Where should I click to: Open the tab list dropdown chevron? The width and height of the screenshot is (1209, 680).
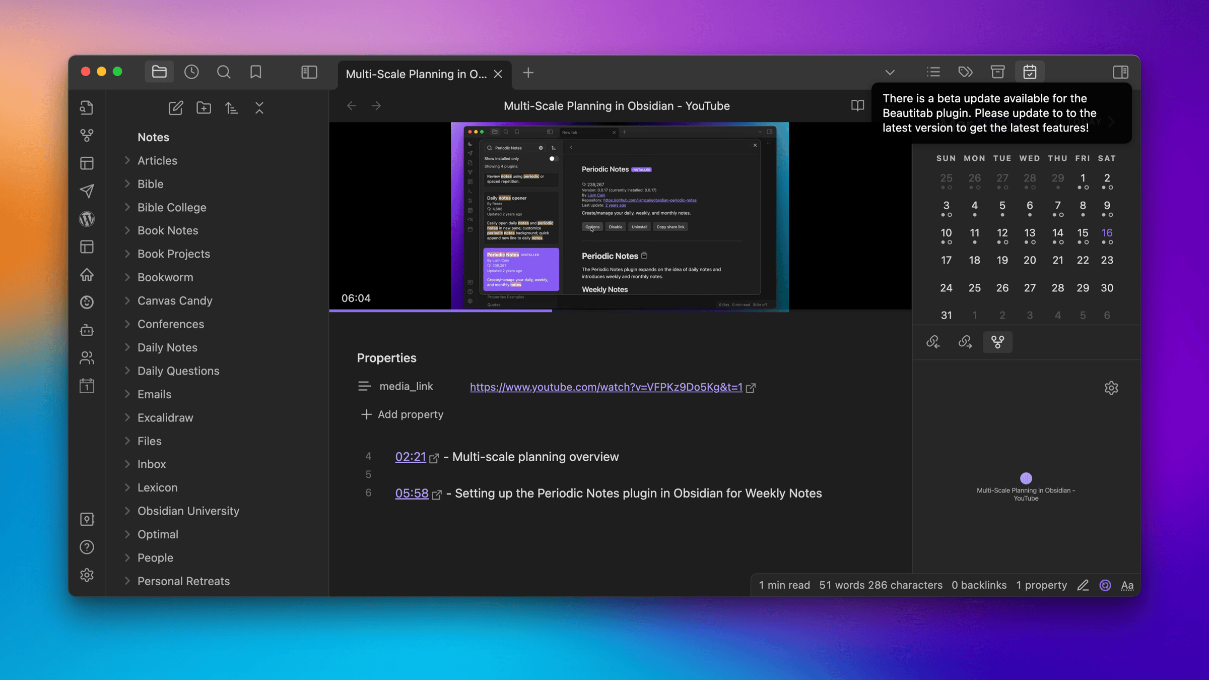click(890, 73)
